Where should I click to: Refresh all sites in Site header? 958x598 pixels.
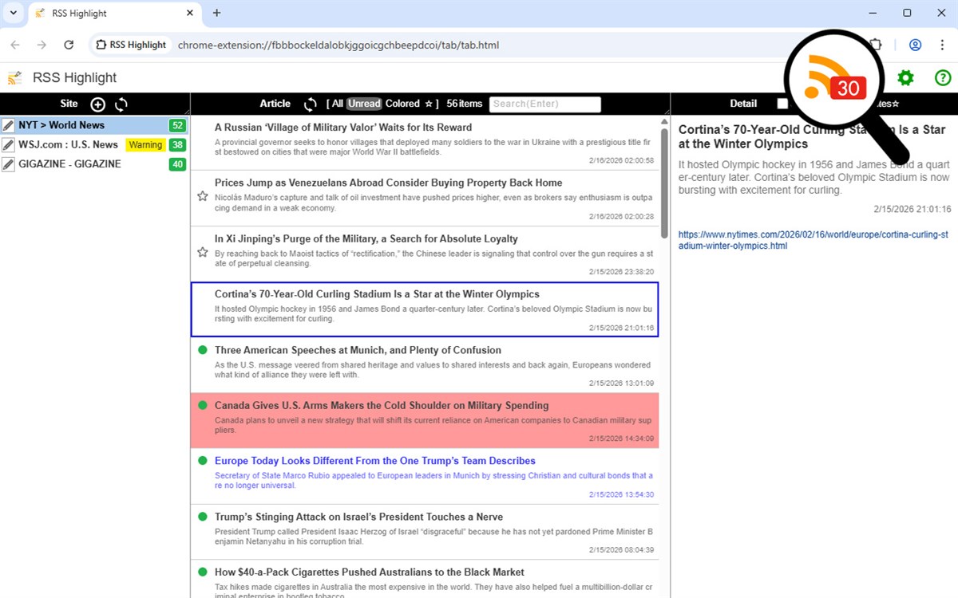121,104
